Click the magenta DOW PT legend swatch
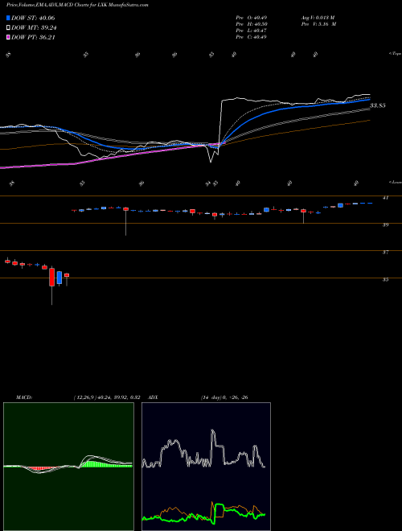This screenshot has height=531, width=402. pos(9,37)
